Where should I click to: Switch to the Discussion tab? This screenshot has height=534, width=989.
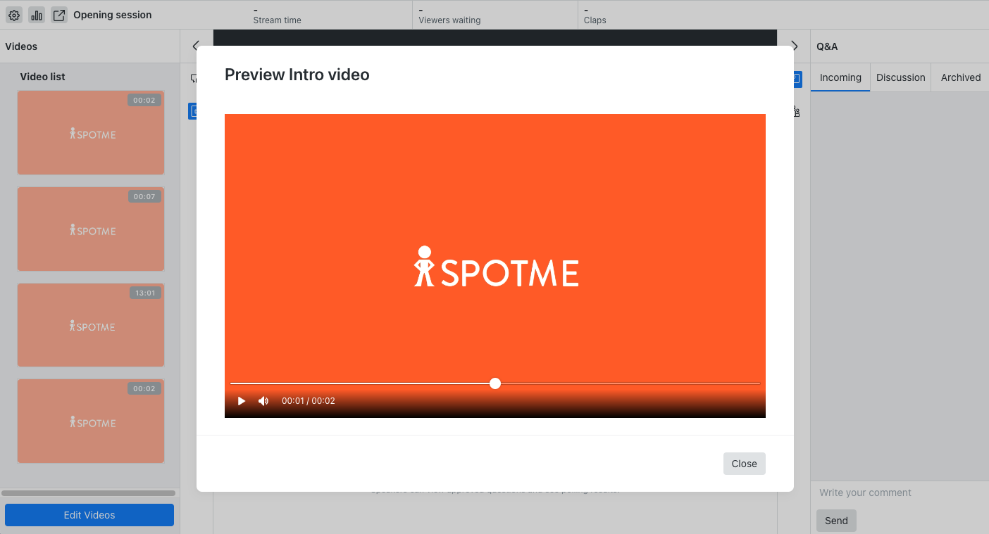[900, 77]
